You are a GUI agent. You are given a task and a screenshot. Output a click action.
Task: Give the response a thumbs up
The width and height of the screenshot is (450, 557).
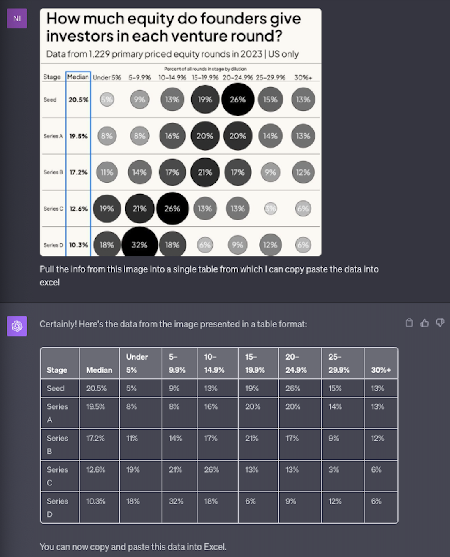(x=424, y=323)
